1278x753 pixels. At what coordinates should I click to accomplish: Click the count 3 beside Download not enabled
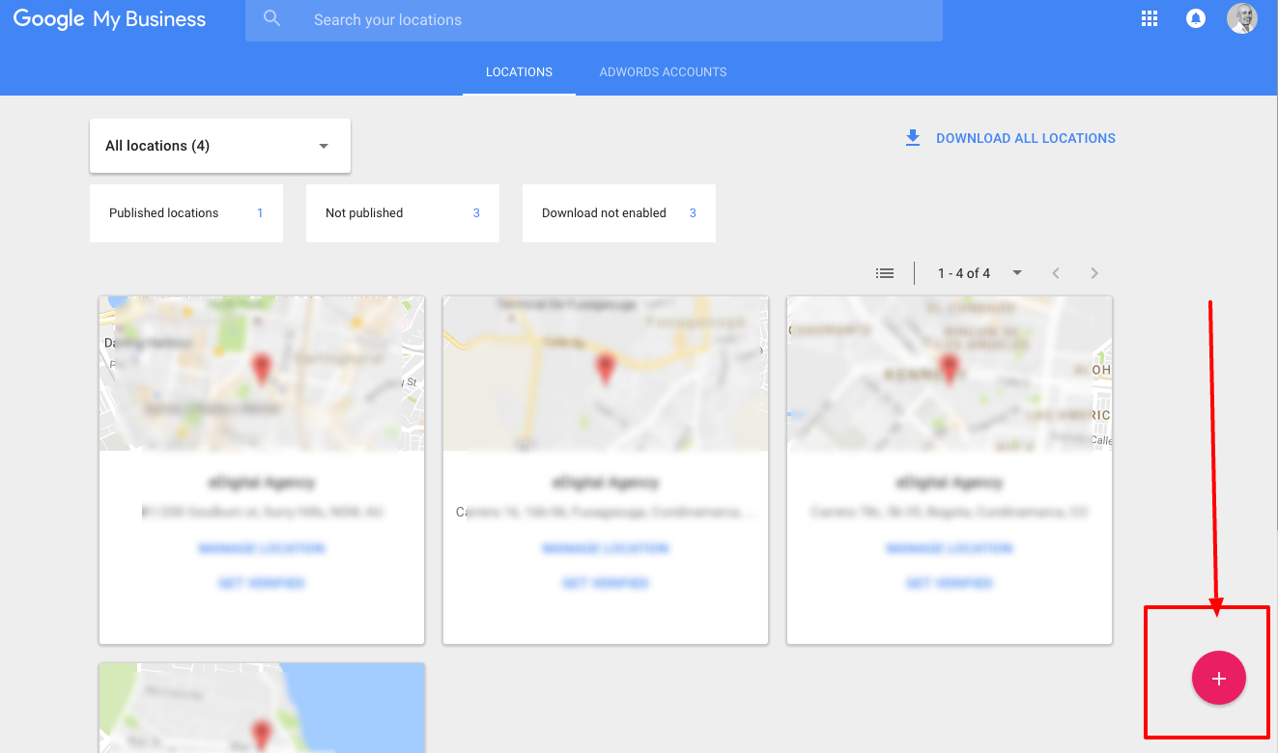pyautogui.click(x=693, y=213)
